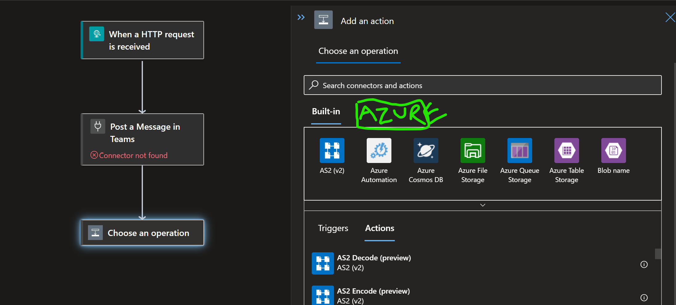The height and width of the screenshot is (305, 676).
Task: Collapse the panel using the double arrows
Action: [x=301, y=17]
